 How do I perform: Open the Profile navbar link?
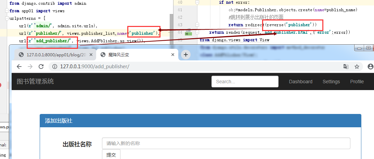357,82
